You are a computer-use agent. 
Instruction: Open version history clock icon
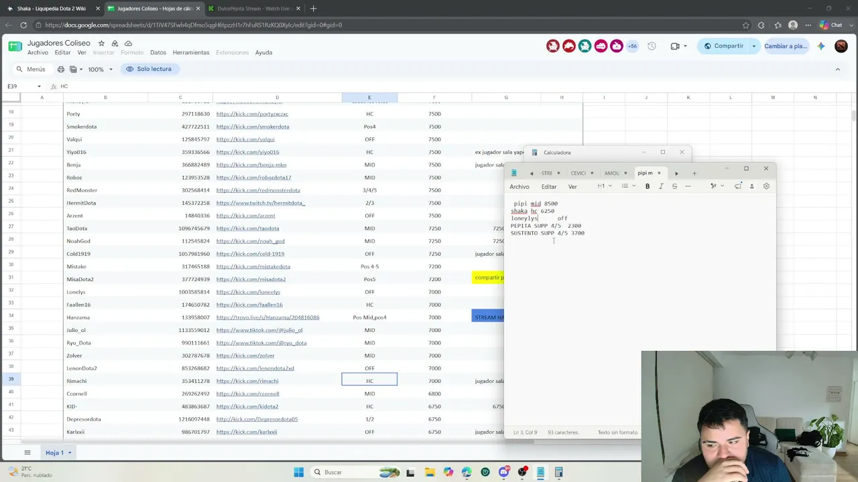click(x=652, y=46)
